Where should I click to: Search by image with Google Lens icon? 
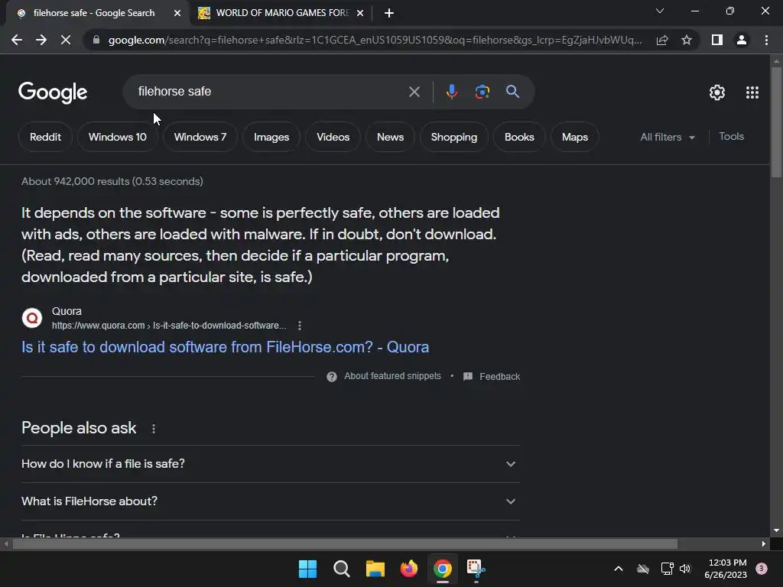pyautogui.click(x=482, y=92)
